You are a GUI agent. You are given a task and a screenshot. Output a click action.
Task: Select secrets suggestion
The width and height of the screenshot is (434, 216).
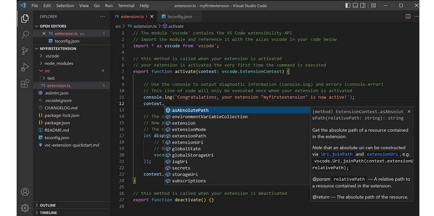tap(237, 168)
